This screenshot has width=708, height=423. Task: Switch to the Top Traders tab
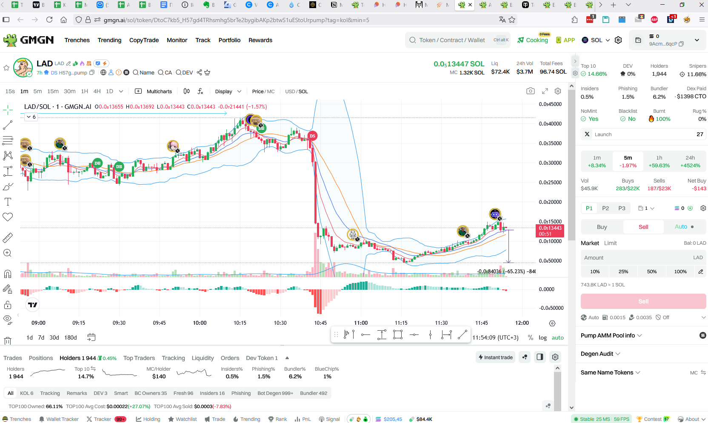pos(139,358)
